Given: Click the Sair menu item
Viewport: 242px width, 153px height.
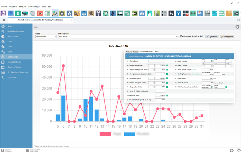Looking at the screenshot, I should pyautogui.click(x=50, y=7).
